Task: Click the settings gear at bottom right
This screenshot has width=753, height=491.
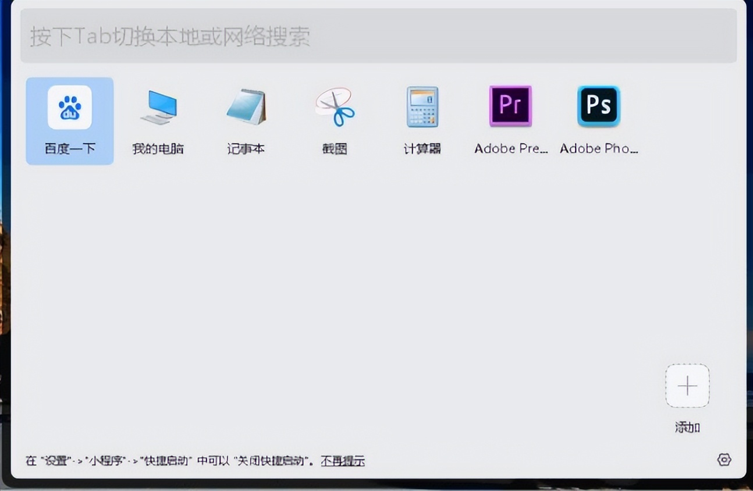Action: pyautogui.click(x=724, y=460)
